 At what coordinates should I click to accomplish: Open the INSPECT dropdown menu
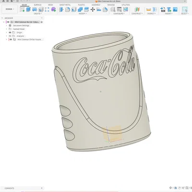152,14
